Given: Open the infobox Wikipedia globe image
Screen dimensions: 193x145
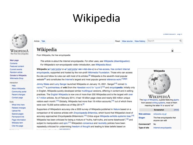Looking at the screenshot, I should click(x=159, y=84).
